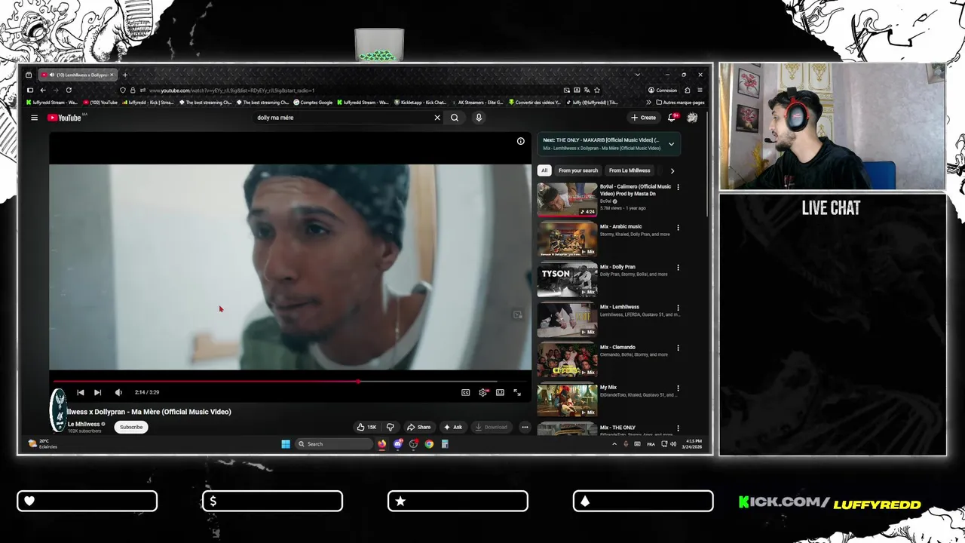
Task: Click the browser Connexion sign-in button
Action: pyautogui.click(x=663, y=90)
